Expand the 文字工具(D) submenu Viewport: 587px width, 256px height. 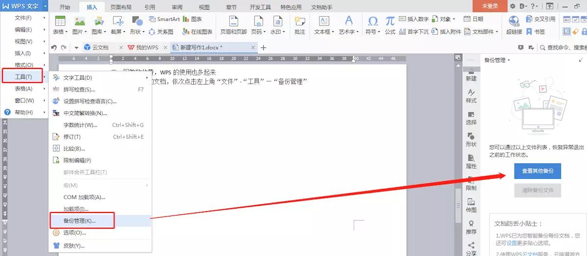[100, 78]
